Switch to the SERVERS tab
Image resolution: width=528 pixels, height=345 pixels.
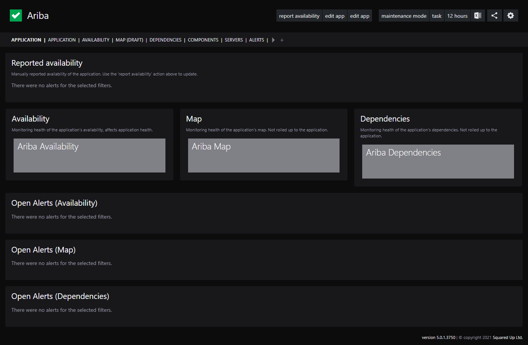(233, 40)
